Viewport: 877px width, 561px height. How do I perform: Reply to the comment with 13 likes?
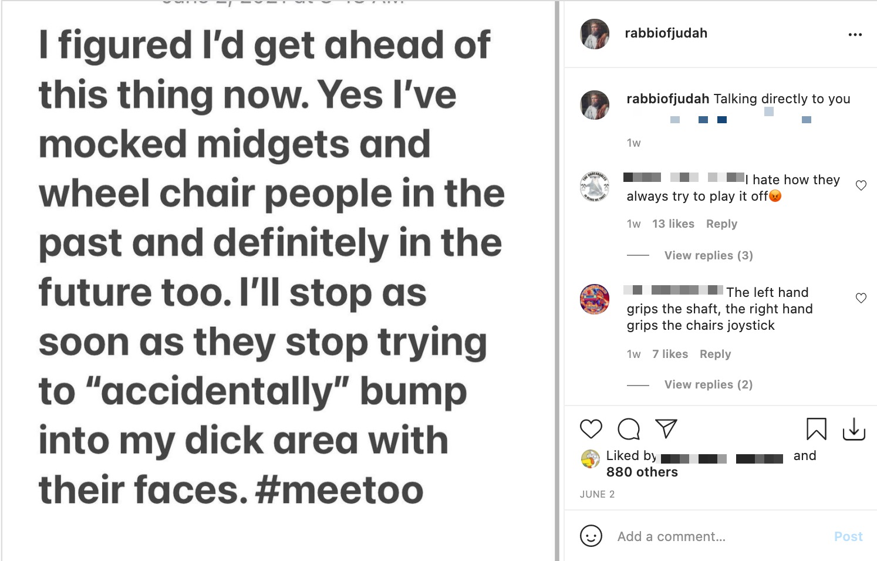pyautogui.click(x=721, y=224)
